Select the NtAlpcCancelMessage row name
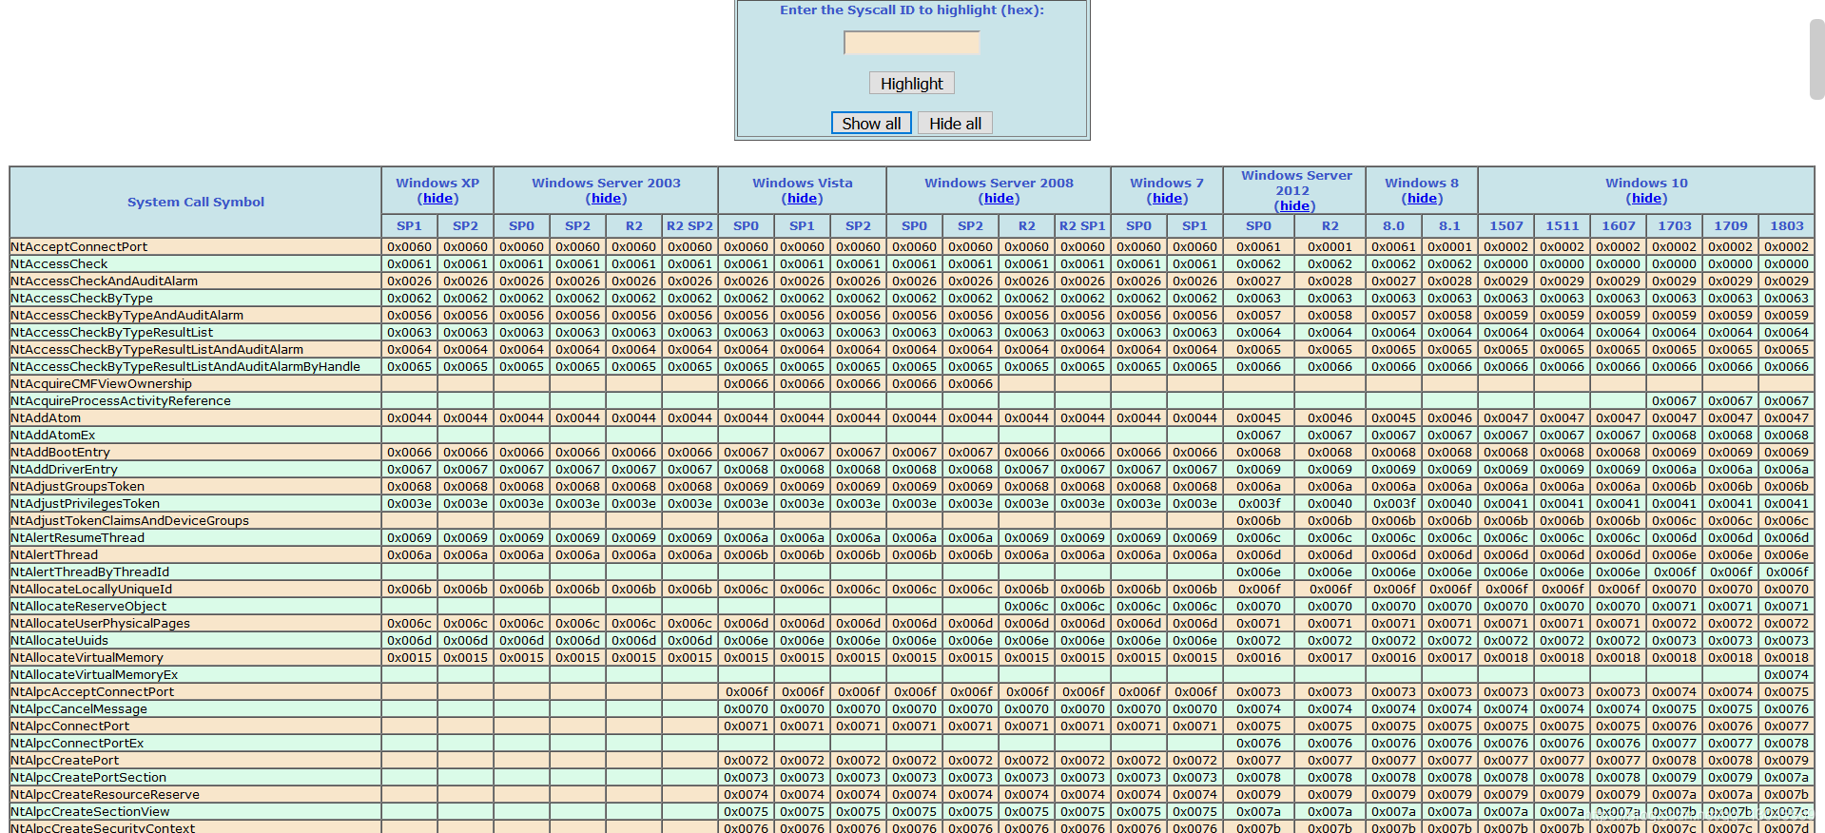 pos(79,709)
